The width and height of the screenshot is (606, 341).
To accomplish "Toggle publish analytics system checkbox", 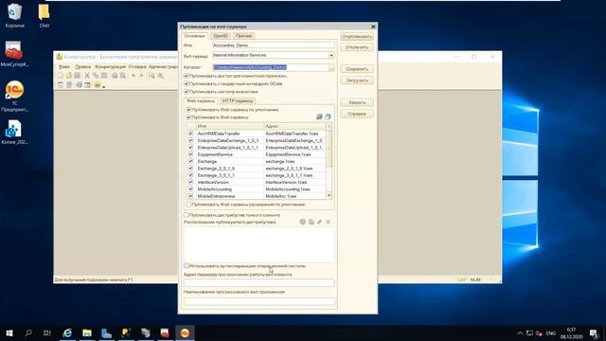I will point(187,92).
